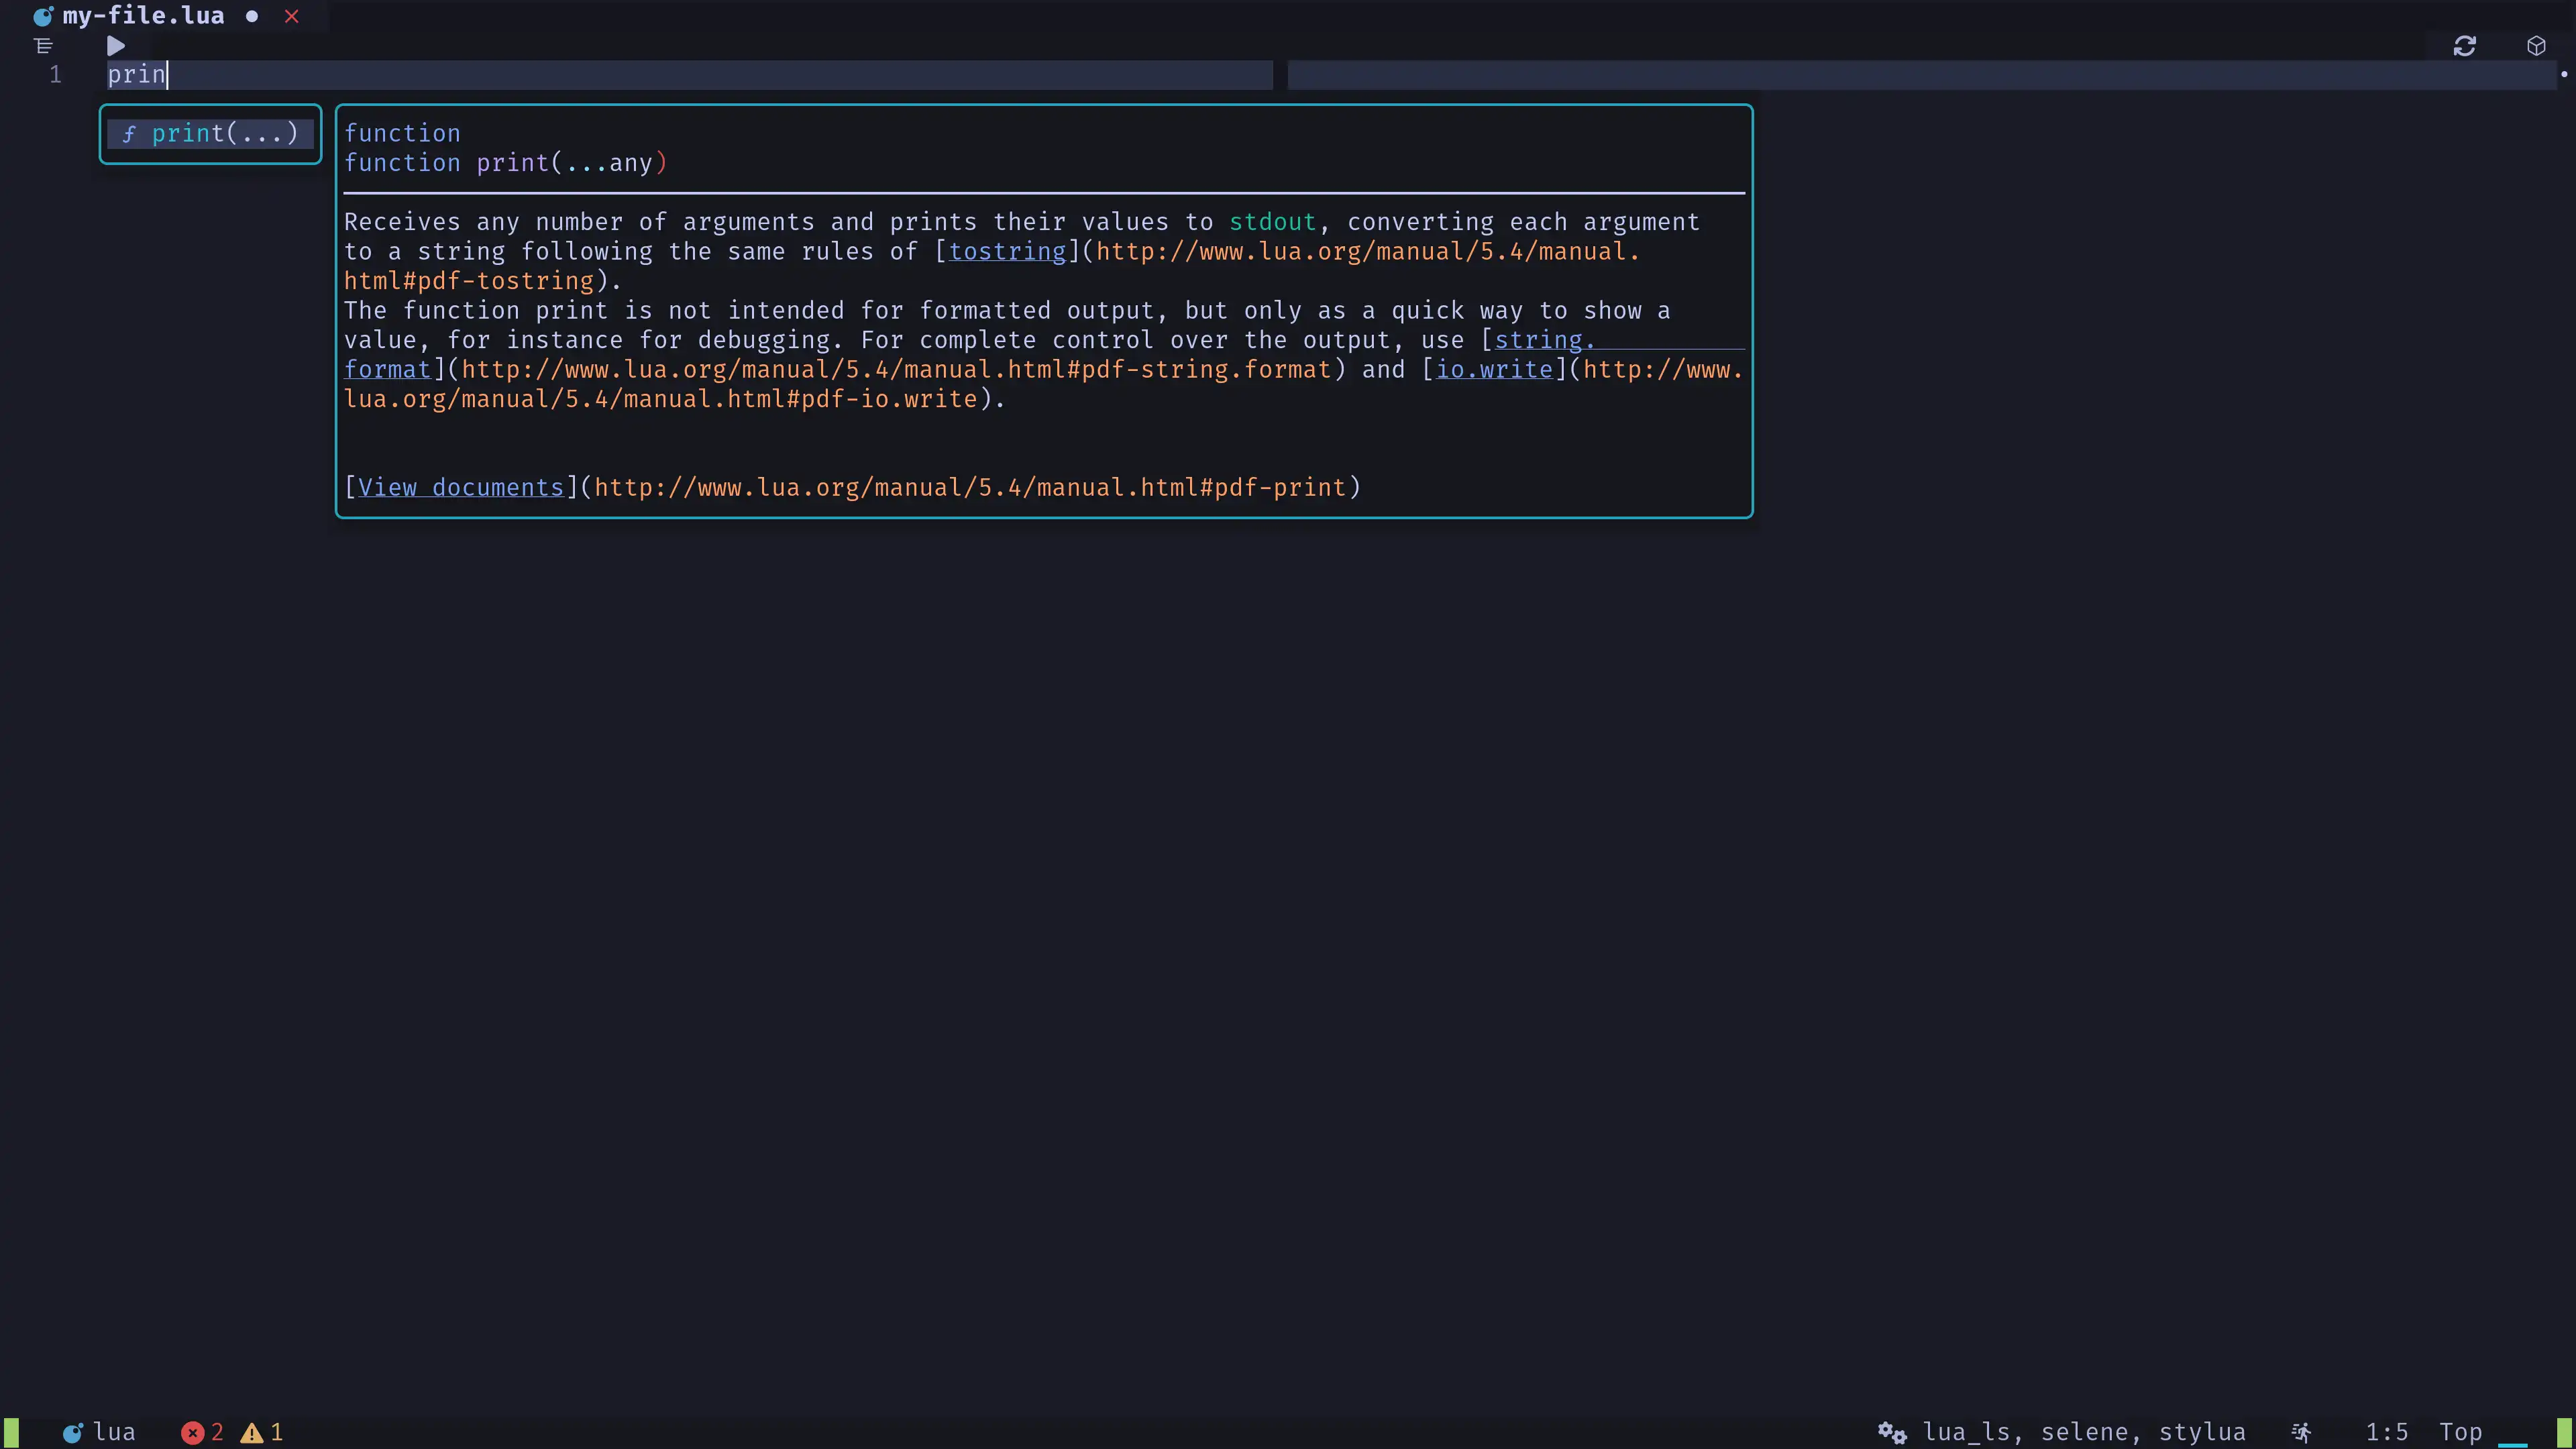The width and height of the screenshot is (2576, 1449).
Task: Place cursor on line 1 text prin
Action: tap(137, 75)
